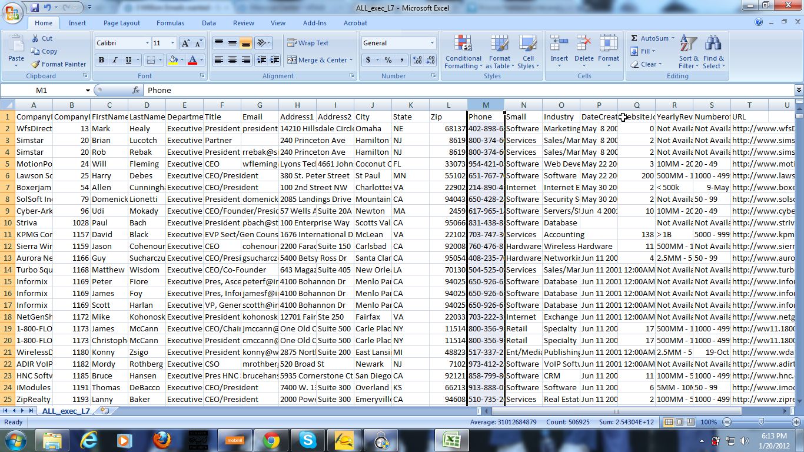Viewport: 804px width, 452px height.
Task: Open the Insert ribbon tab
Action: (x=77, y=23)
